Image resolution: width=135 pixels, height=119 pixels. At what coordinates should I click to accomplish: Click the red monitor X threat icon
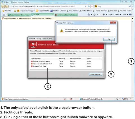(33, 45)
